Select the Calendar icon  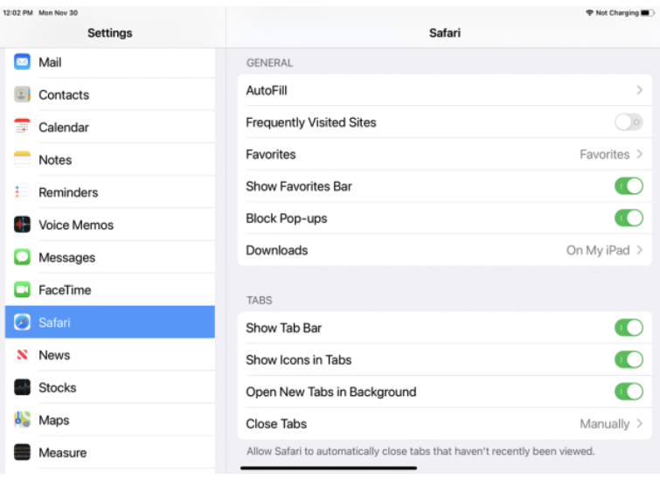(x=23, y=128)
